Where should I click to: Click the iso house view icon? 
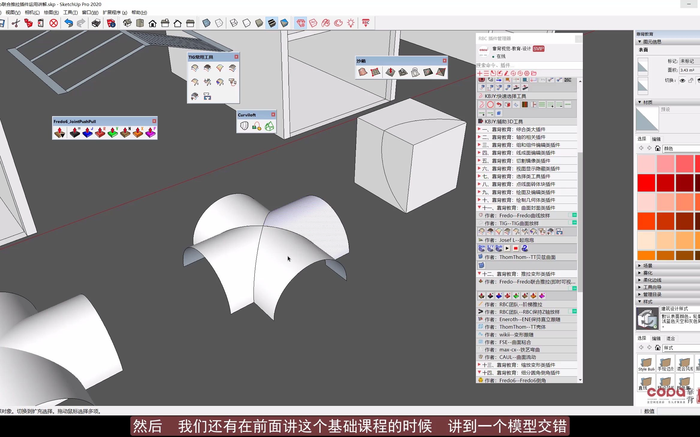pos(127,23)
